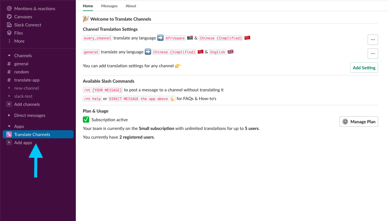This screenshot has height=221, width=388.
Task: Click the Translate Channels app icon
Action: [x=9, y=135]
